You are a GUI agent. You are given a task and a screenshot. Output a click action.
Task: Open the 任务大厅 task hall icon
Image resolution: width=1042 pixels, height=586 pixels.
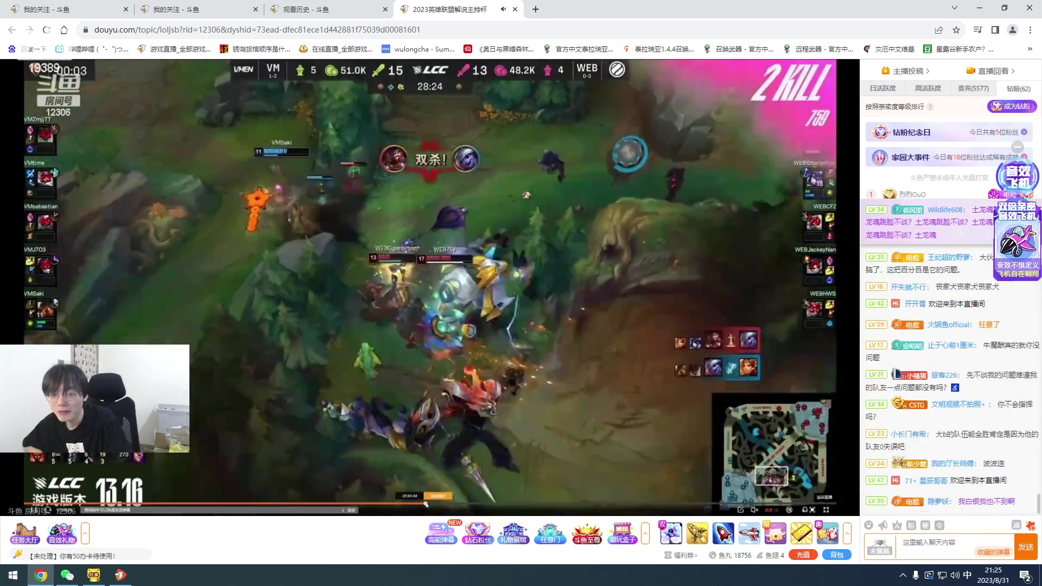coord(24,533)
